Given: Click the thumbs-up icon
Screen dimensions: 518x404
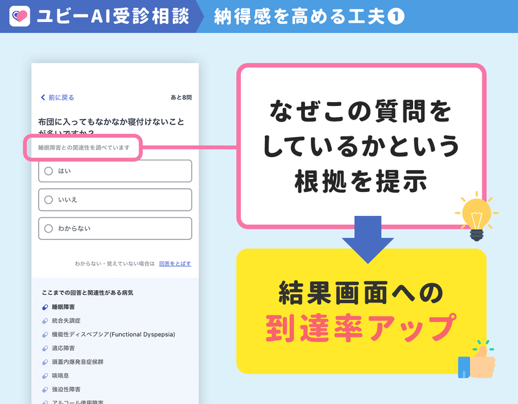Looking at the screenshot, I should [x=477, y=359].
